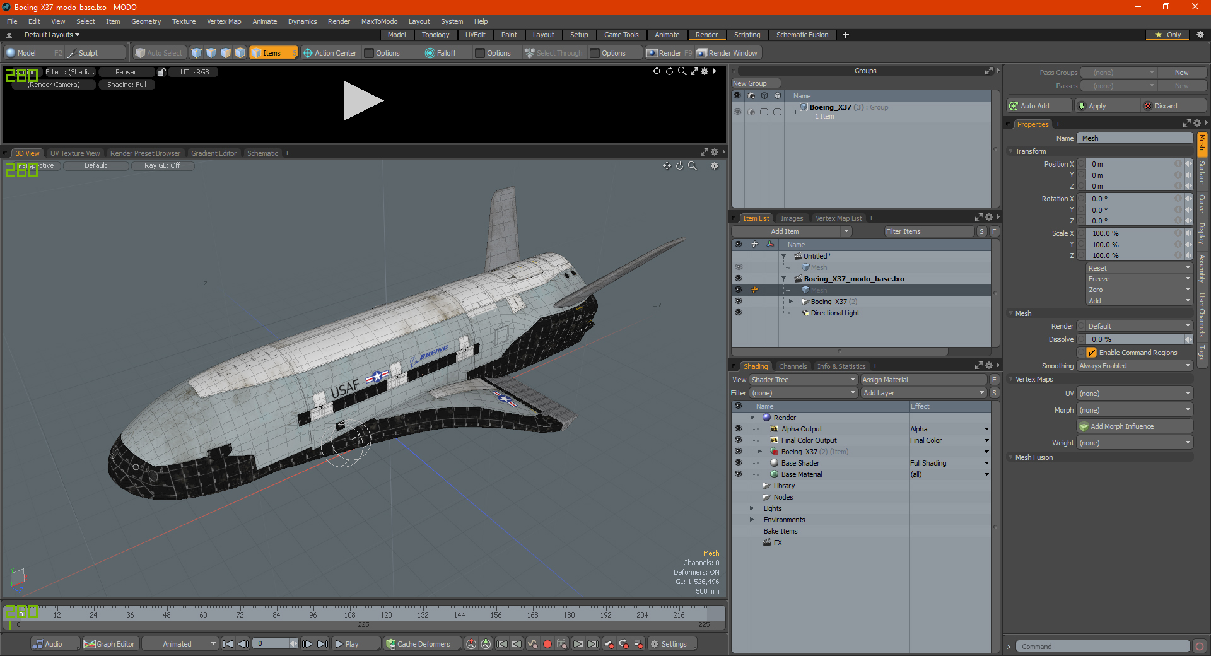Screen dimensions: 1211x656
Task: Switch to the Channels tab
Action: [x=792, y=366]
